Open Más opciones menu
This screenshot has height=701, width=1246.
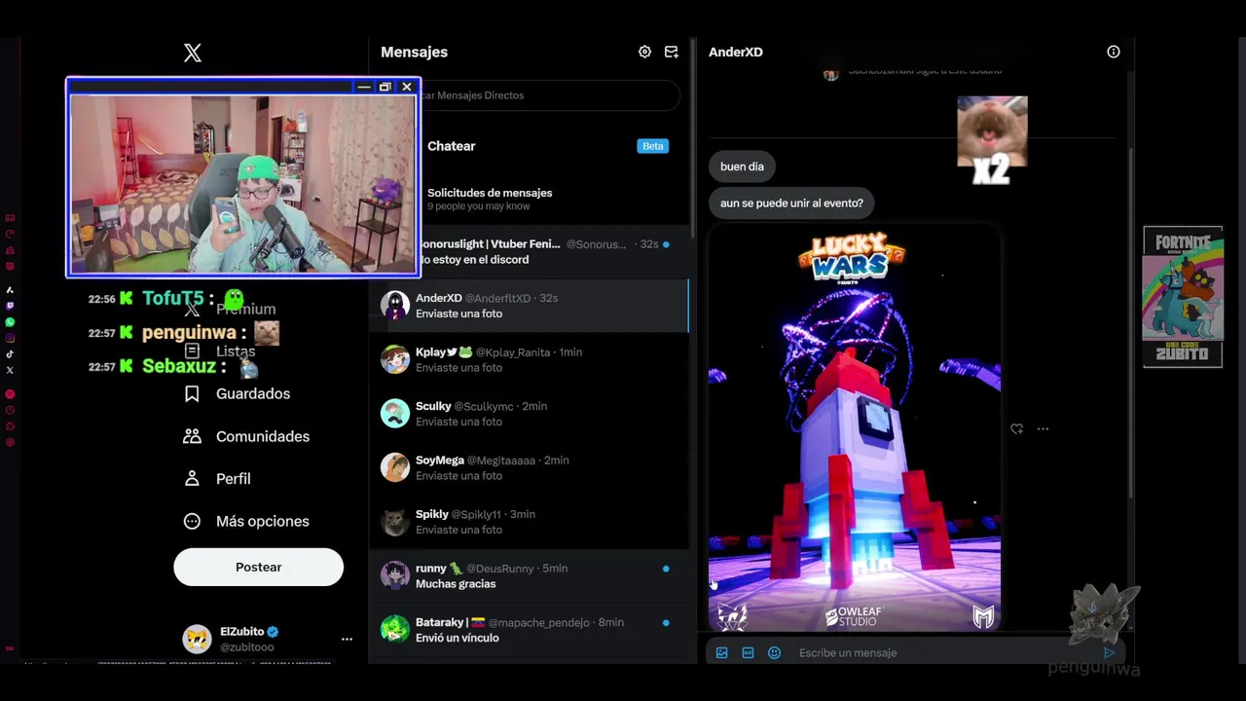click(x=246, y=521)
